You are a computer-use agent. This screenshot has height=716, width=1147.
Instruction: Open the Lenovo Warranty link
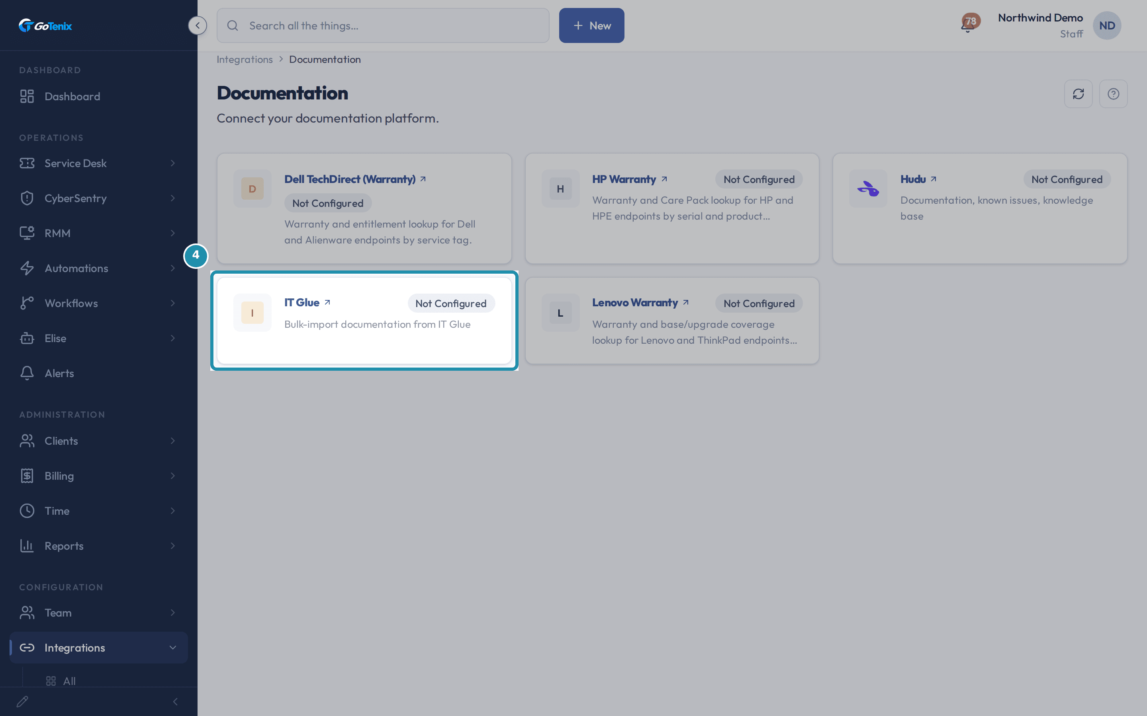(x=640, y=303)
